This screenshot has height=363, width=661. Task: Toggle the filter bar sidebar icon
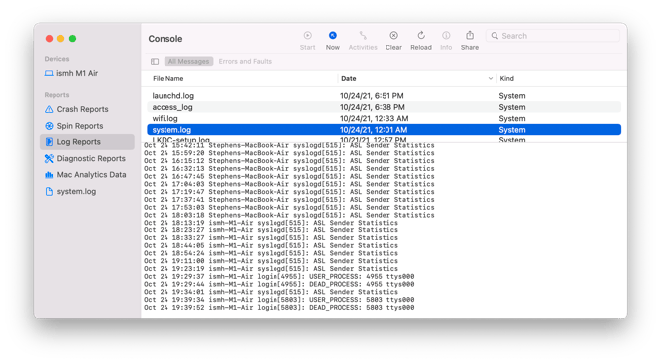pos(155,62)
